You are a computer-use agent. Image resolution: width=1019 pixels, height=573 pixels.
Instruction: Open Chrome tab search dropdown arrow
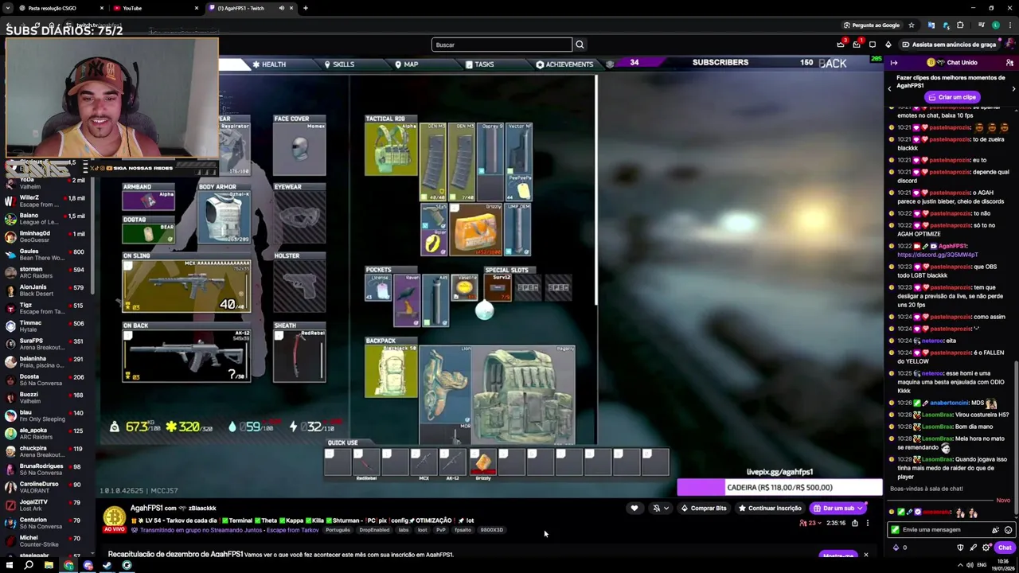tap(8, 8)
